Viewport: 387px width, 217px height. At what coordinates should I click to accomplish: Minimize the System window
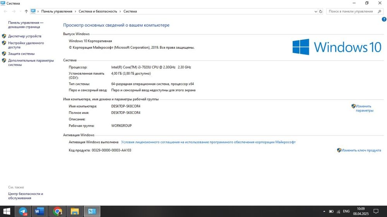coord(354,3)
